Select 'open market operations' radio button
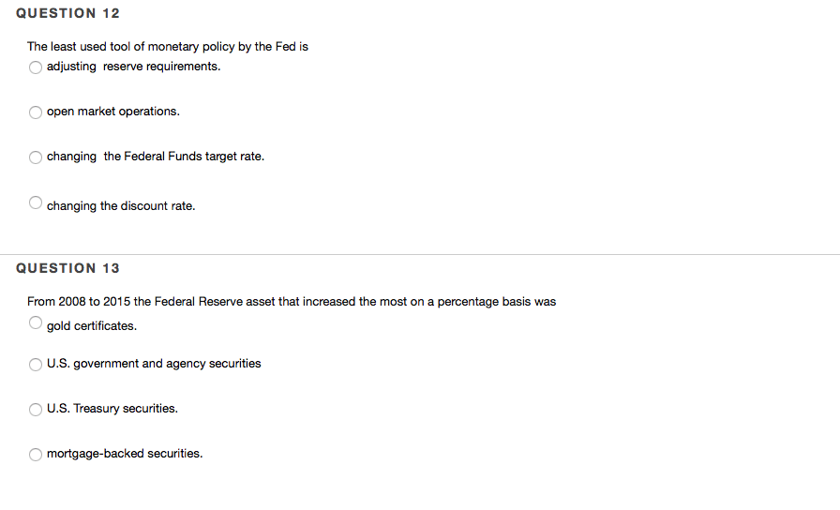Viewport: 840px width, 510px height. coord(36,112)
